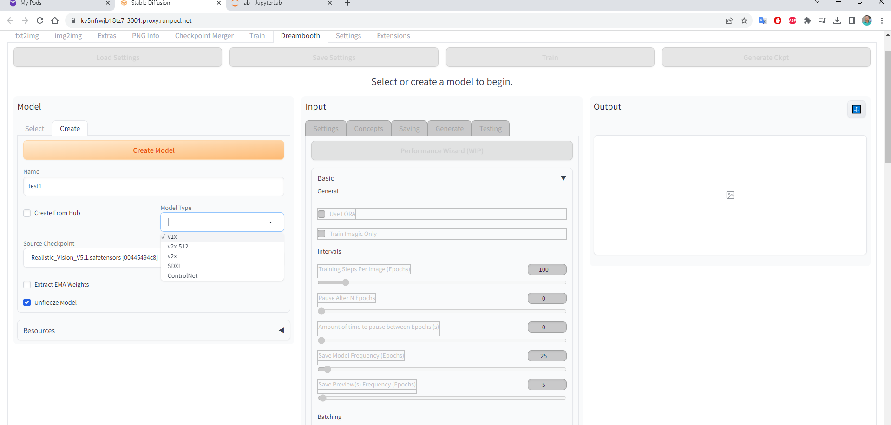The width and height of the screenshot is (891, 425).
Task: Open the AdBlock hand-icon extension
Action: tap(778, 20)
